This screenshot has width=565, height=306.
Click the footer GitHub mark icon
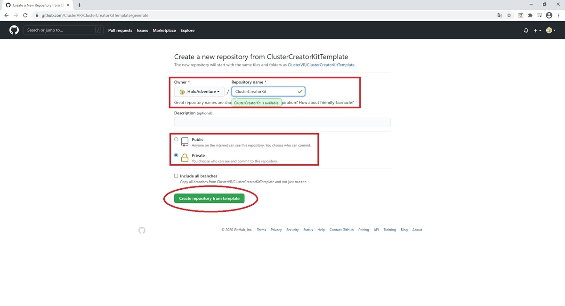pos(142,230)
